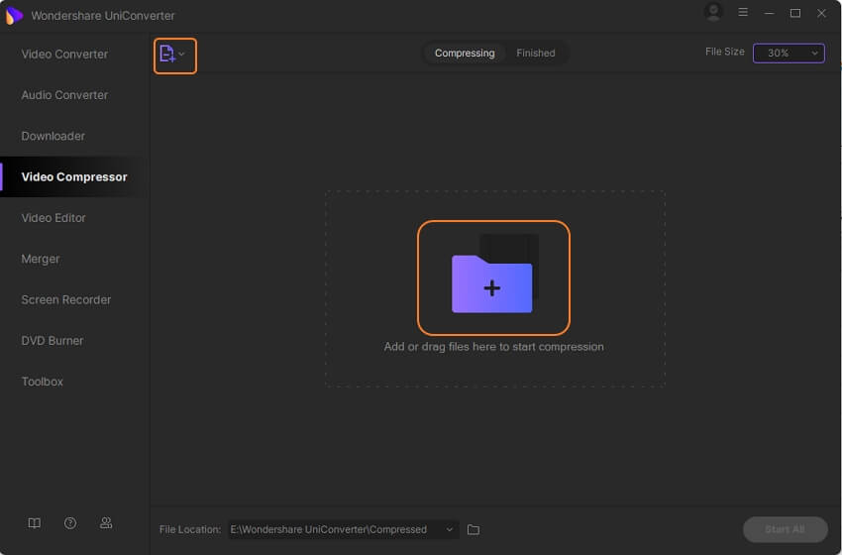Open the user guide book icon

point(35,522)
